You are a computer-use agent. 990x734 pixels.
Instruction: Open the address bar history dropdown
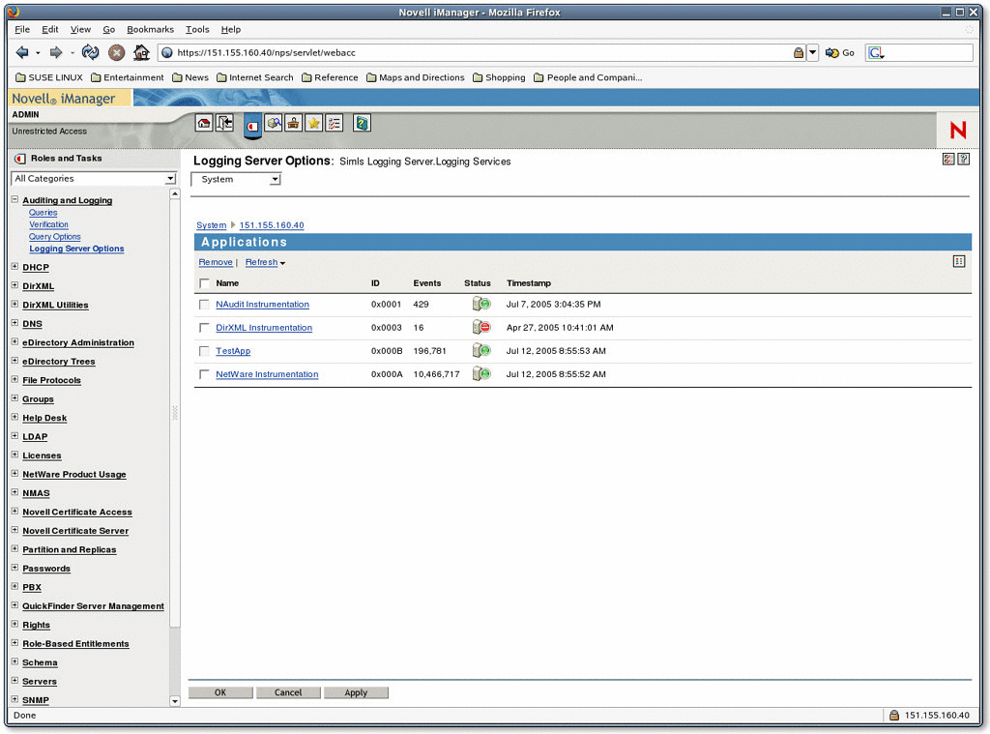tap(812, 53)
